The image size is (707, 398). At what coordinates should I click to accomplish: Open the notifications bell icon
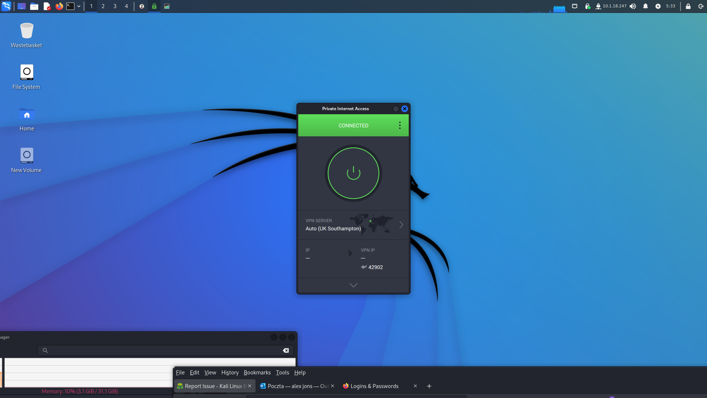[645, 6]
